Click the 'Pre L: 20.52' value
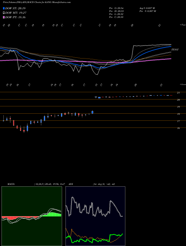Image resolution: width=186 pixels, height=246 pixels. coord(116,14)
